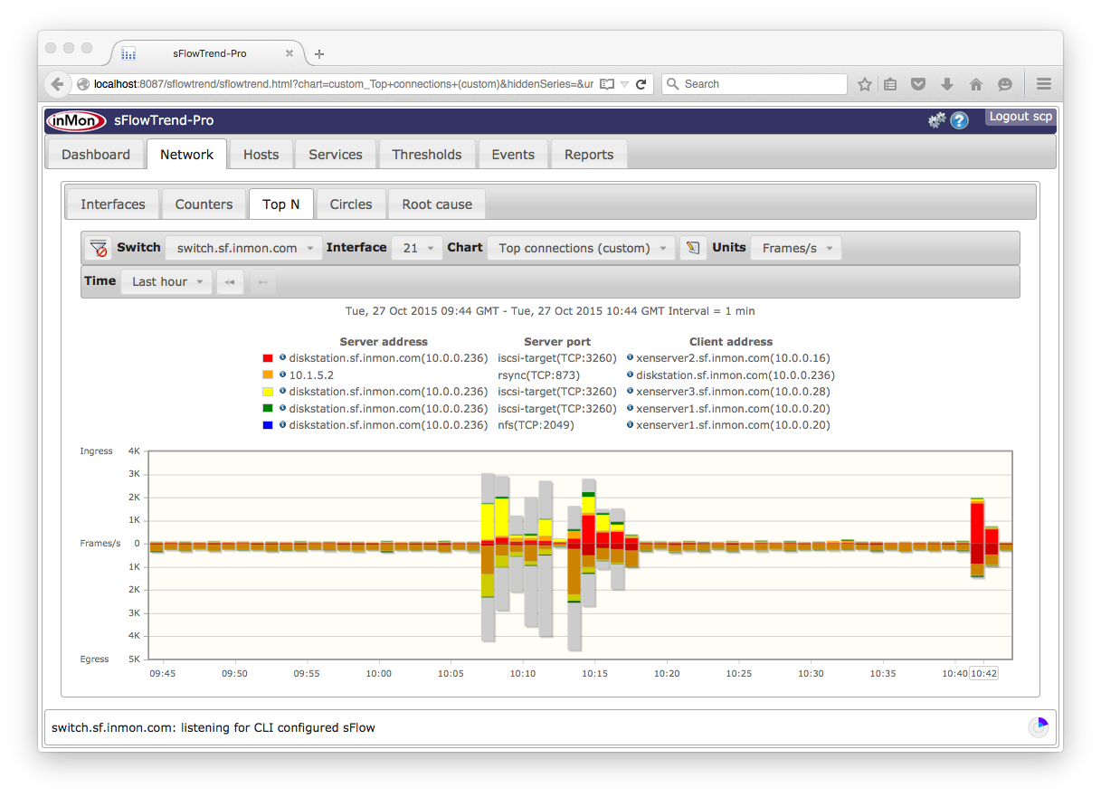
Task: Click the Pocket icon in the toolbar
Action: (918, 84)
